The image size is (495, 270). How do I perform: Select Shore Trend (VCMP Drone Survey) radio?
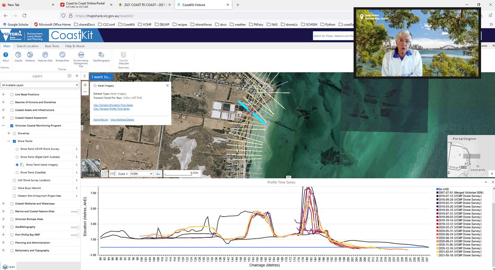[x=17, y=149]
